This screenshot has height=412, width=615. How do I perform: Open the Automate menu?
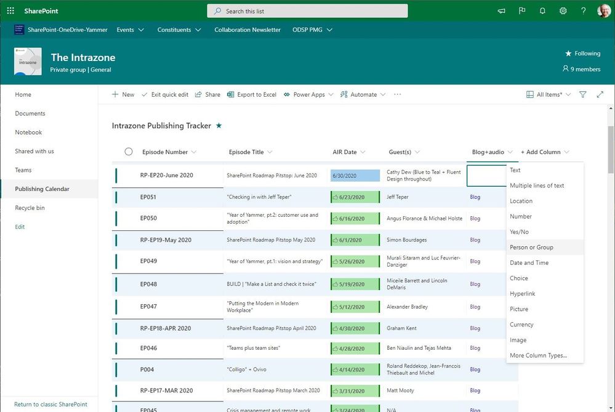click(x=363, y=95)
